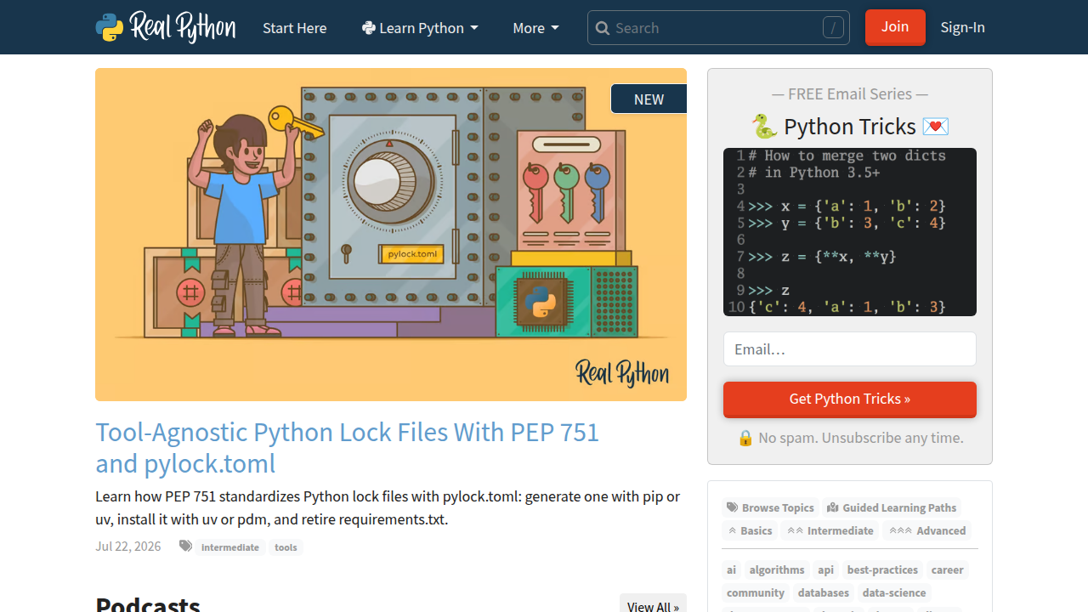
Task: Click the article date Jul 22, 2026
Action: pos(128,547)
